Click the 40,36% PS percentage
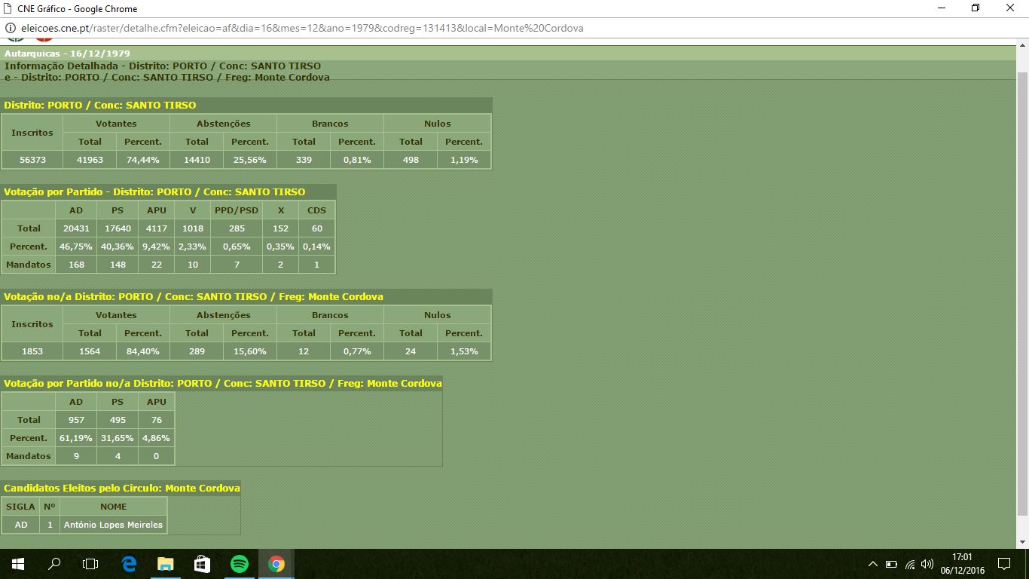 point(117,247)
